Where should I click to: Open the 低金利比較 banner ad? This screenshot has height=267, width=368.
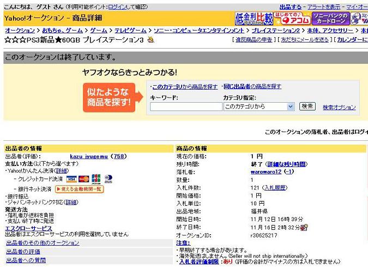[x=253, y=19]
